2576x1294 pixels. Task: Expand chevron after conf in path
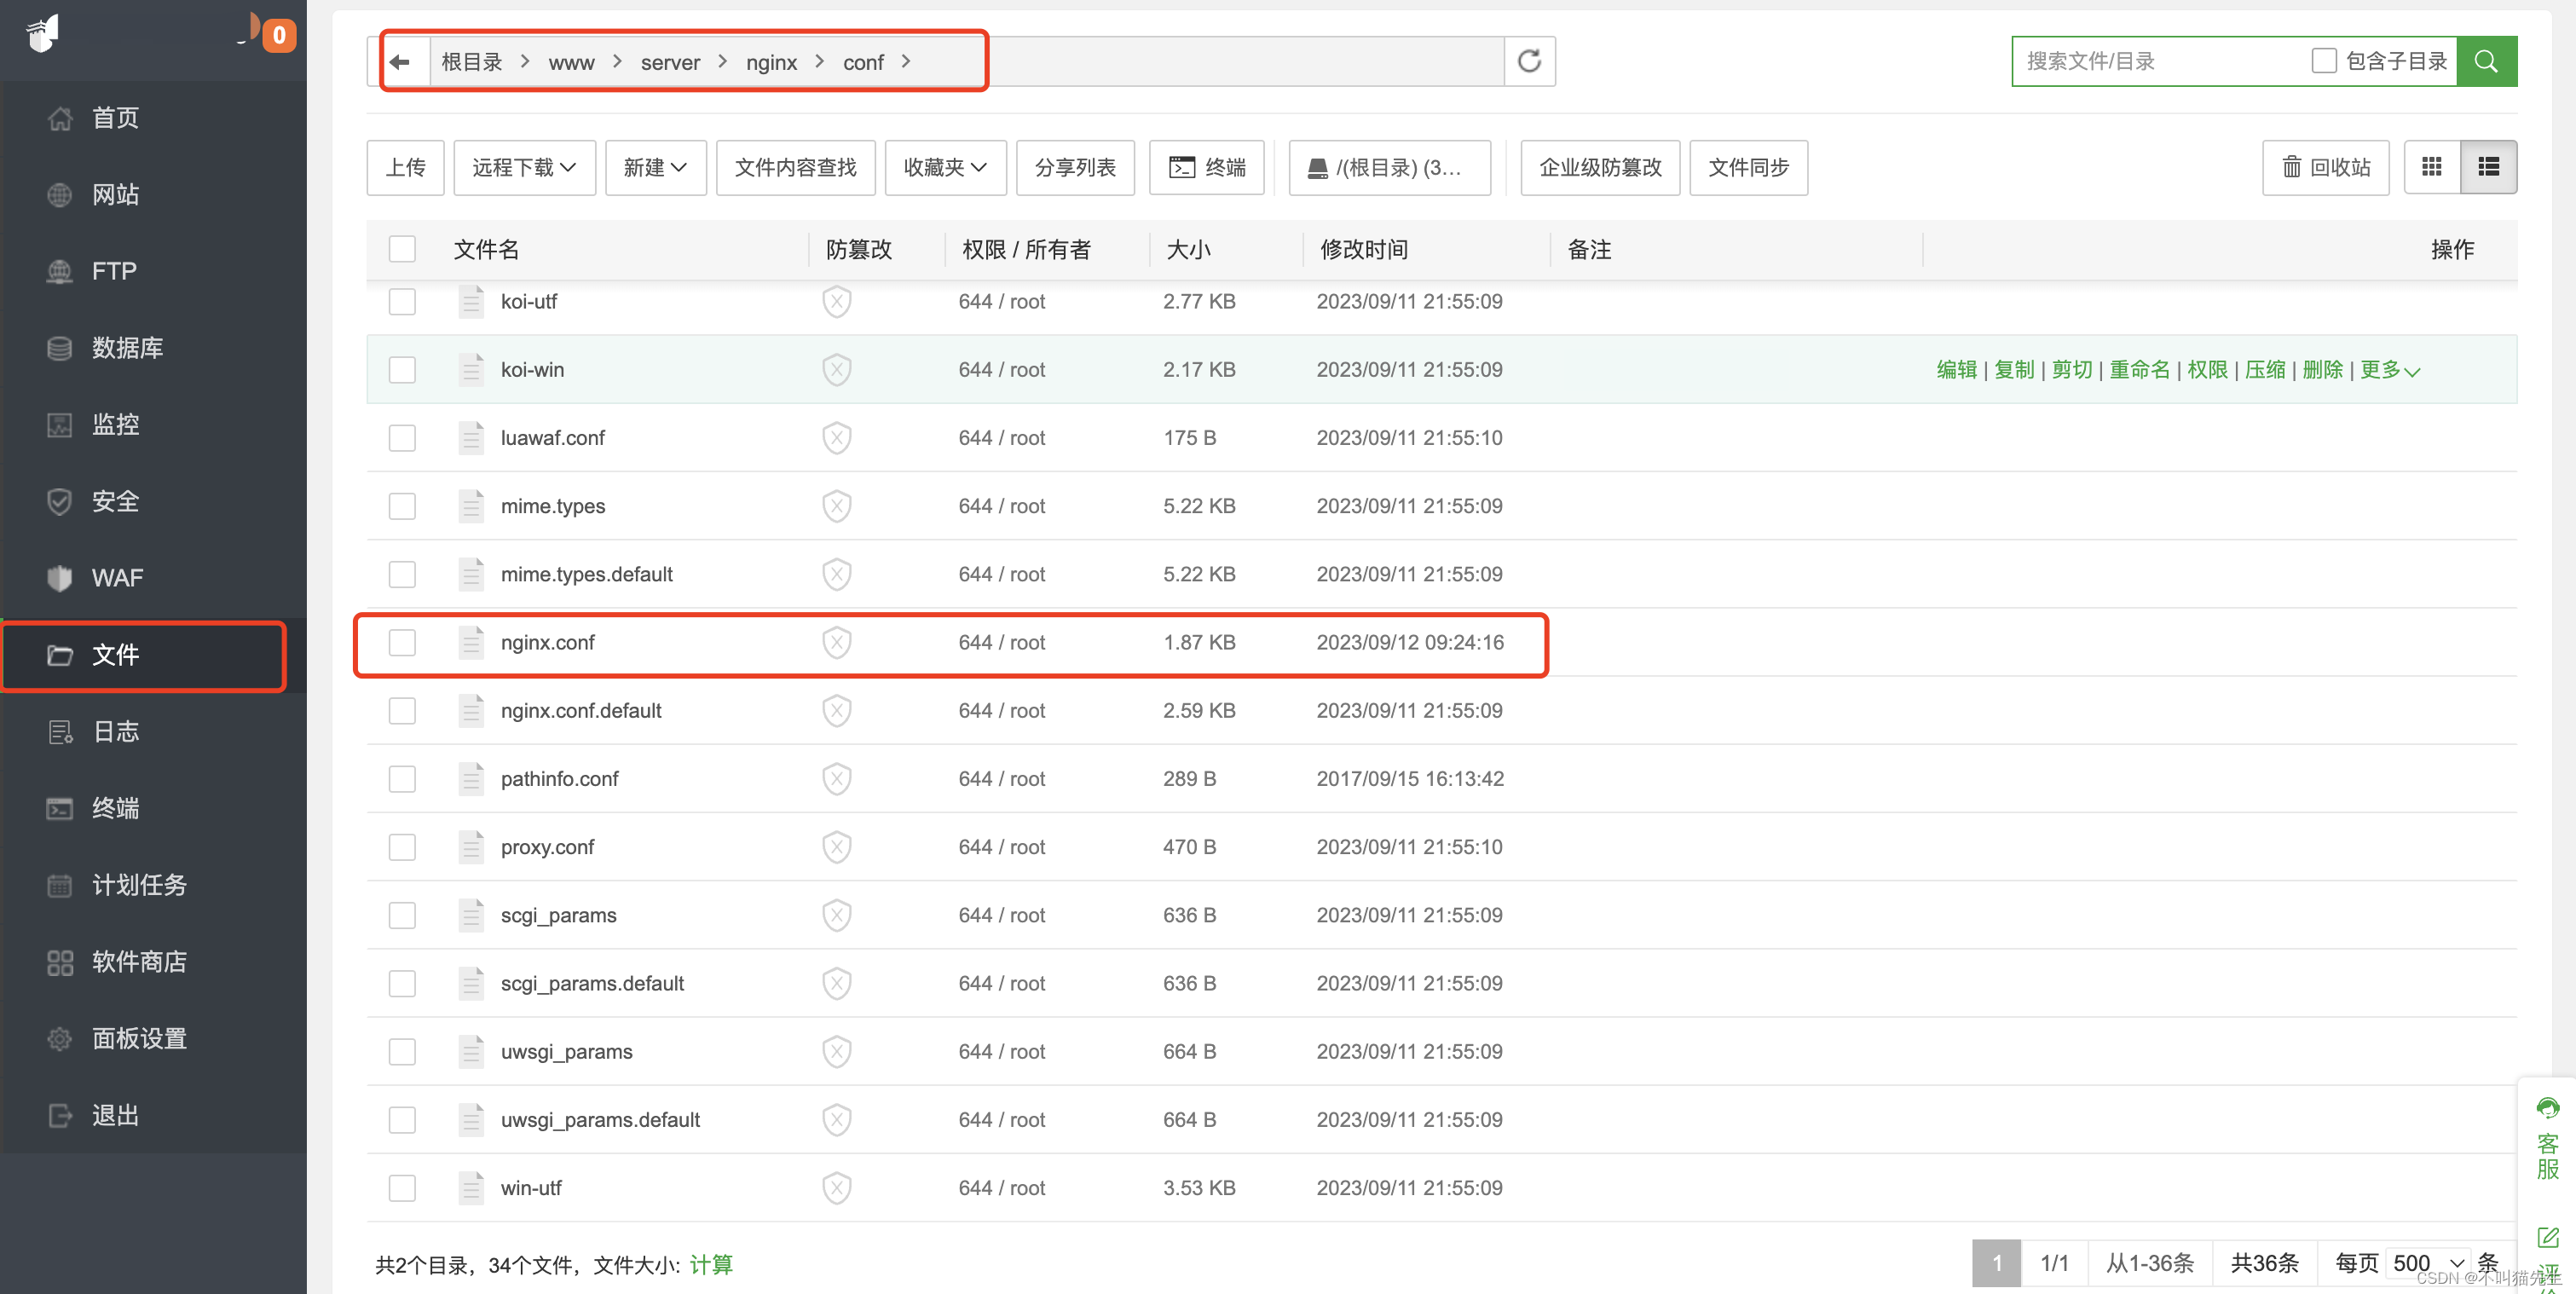point(906,62)
